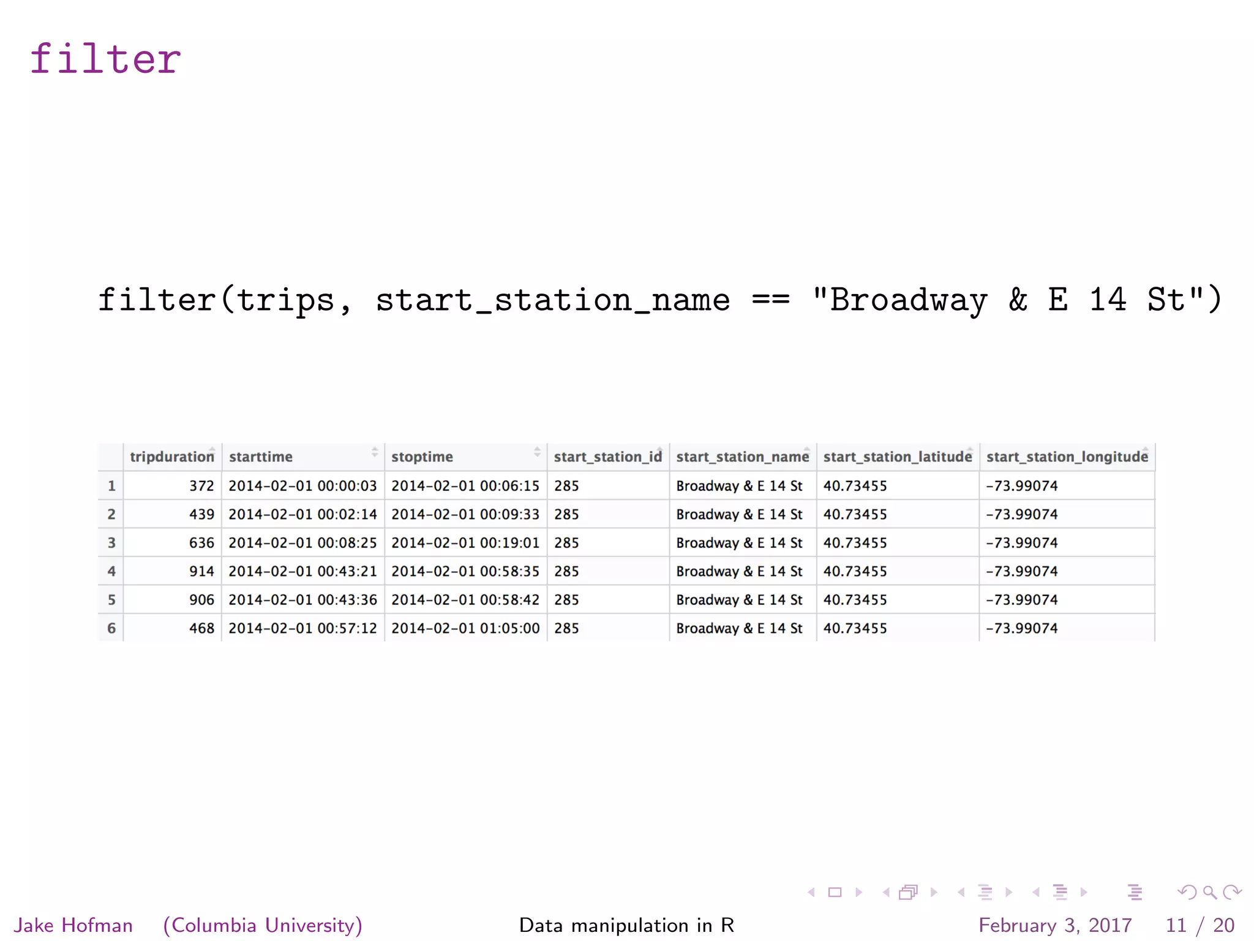Select starttime cell 2014-02-01 00:57:12
Viewport: 1254px width, 941px height.
pos(302,628)
